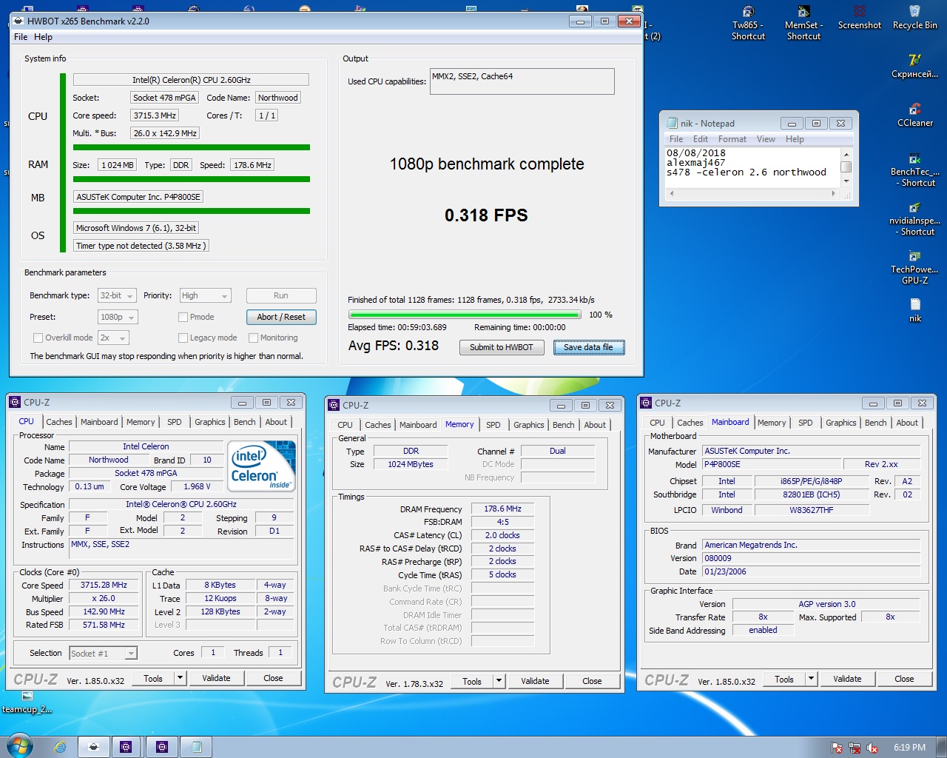This screenshot has width=947, height=758.
Task: Open the HWBOT Help menu
Action: click(43, 37)
